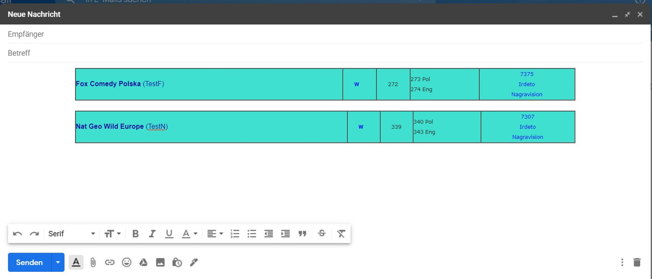Viewport: 652px width, 279px height.
Task: Click the W link in Fox Comedy row
Action: pos(357,84)
